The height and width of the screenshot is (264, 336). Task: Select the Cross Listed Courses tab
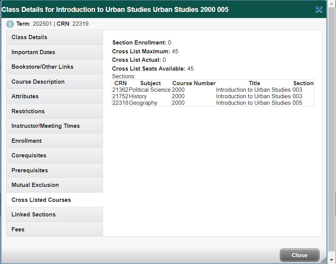coord(55,200)
